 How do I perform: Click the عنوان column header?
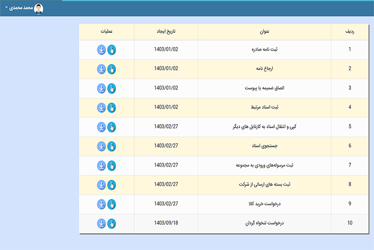[x=264, y=32]
